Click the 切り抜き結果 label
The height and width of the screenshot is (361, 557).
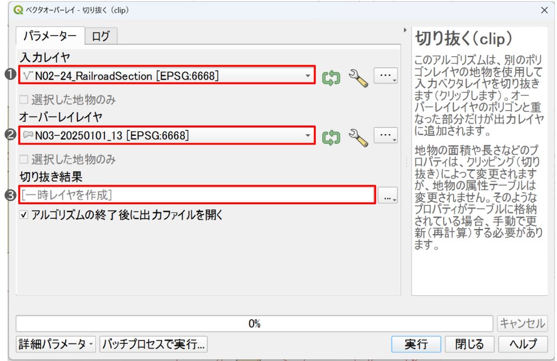point(51,177)
